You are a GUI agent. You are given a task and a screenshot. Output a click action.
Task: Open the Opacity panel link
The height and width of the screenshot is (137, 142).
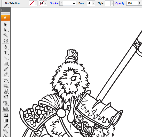pyautogui.click(x=120, y=3)
